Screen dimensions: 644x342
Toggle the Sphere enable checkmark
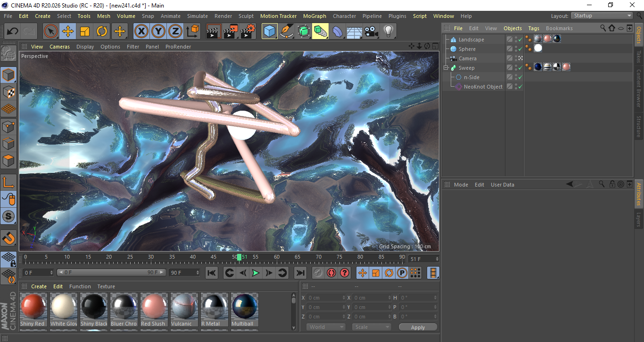pos(520,49)
